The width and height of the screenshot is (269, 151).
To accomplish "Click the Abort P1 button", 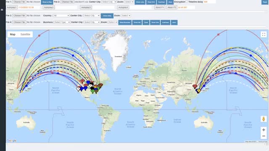I will [160, 8].
